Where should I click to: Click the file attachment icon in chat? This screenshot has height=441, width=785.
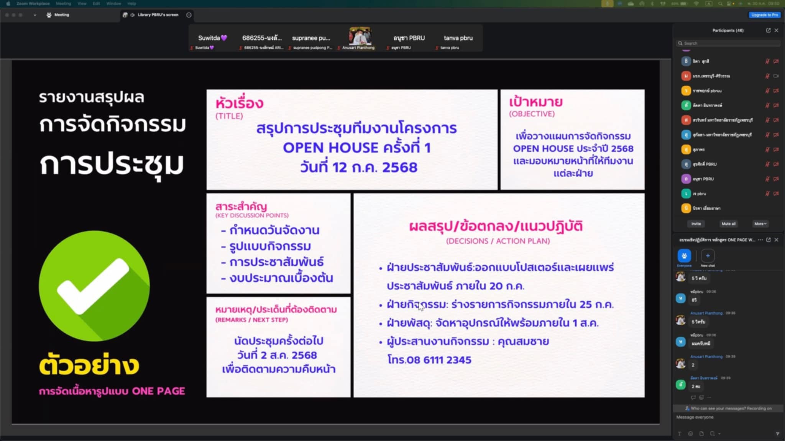click(x=701, y=434)
